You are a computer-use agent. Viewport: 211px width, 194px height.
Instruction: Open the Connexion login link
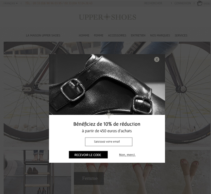[x=183, y=3]
